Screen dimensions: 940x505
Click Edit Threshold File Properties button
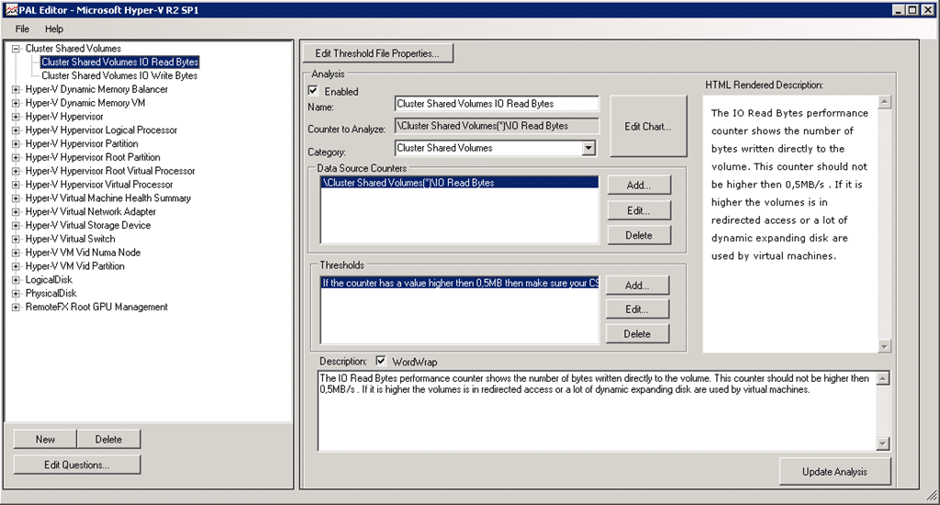(x=377, y=53)
